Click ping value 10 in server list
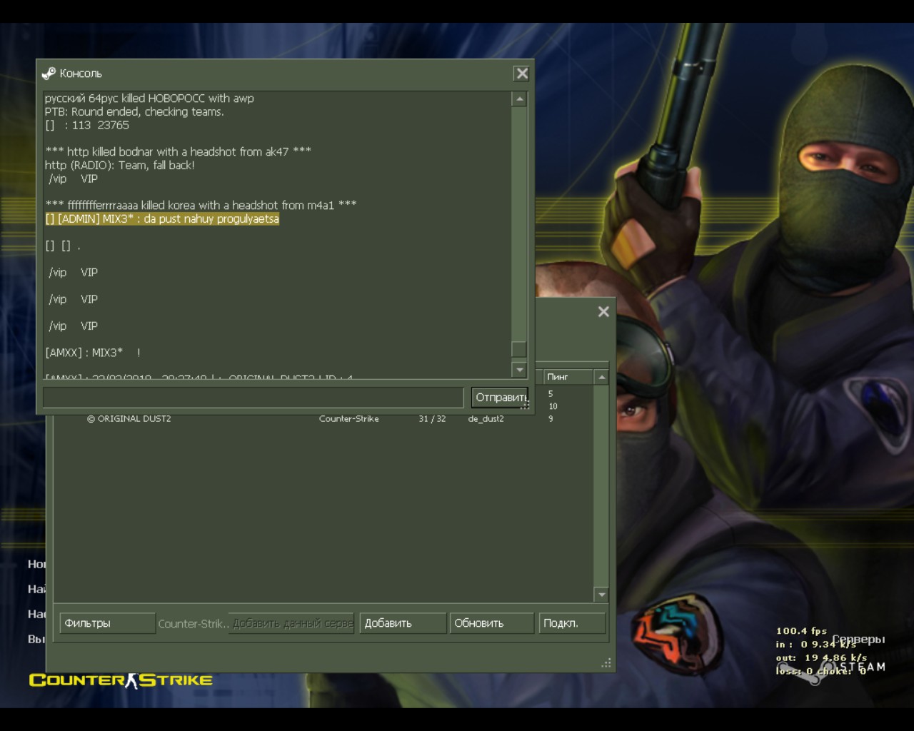Screen dimensions: 914x731 553,406
